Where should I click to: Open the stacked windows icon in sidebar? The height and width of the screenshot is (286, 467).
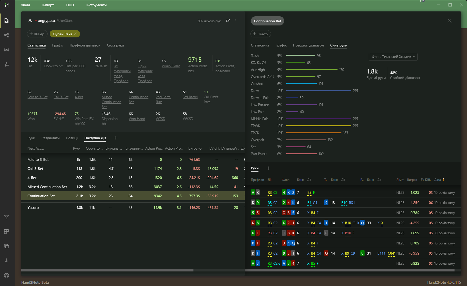coord(7,246)
